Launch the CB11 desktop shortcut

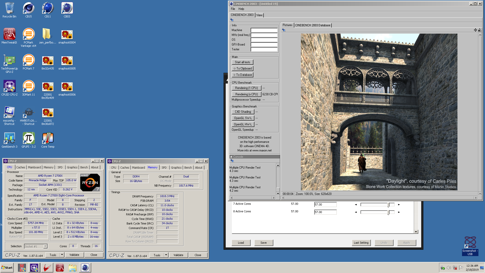point(48,10)
